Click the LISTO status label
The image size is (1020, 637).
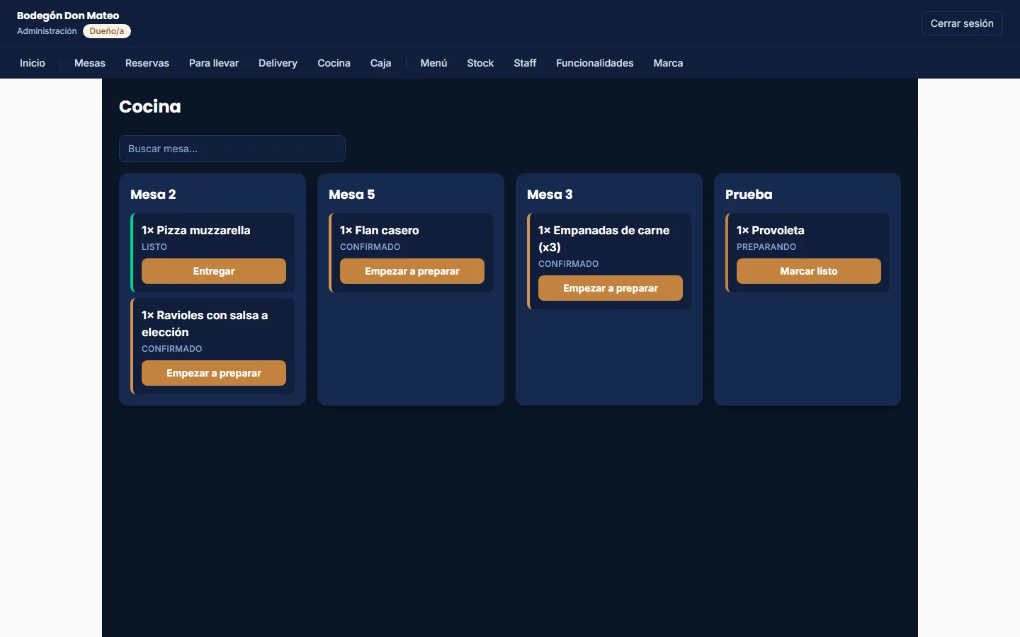154,247
